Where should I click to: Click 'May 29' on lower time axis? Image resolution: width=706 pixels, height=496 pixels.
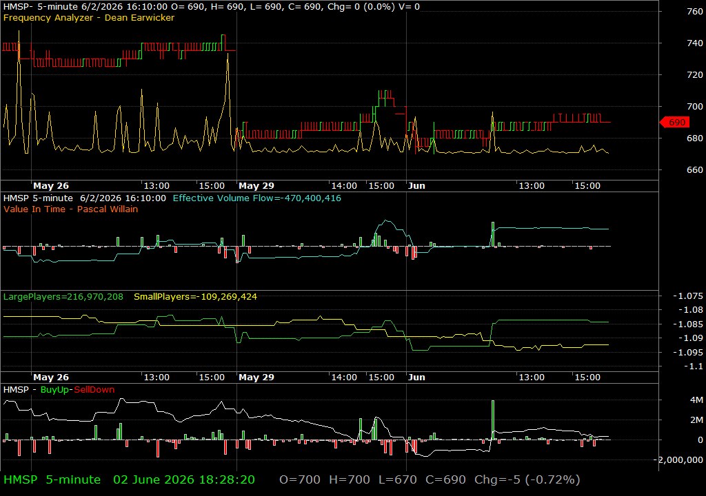256,378
